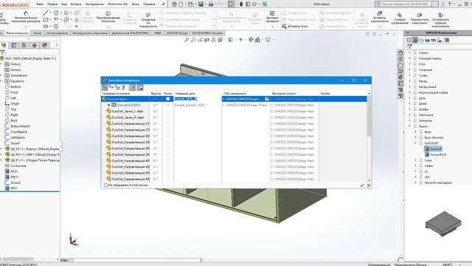Click the Print icon in the title toolbar
Image resolution: width=472 pixels, height=266 pixels.
211,4
